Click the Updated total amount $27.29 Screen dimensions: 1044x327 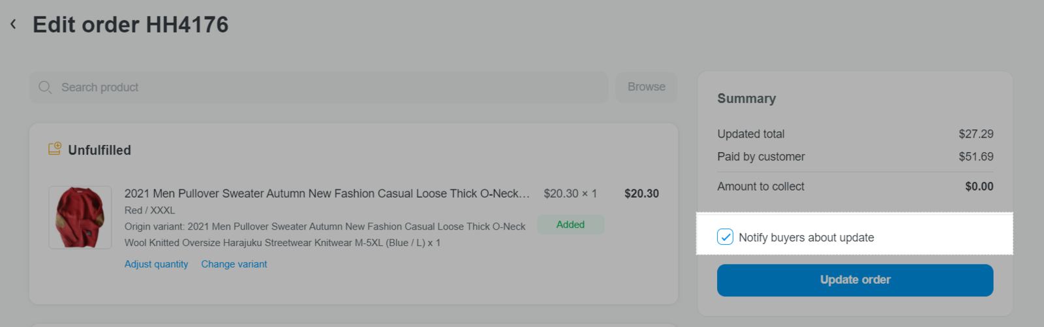coord(976,134)
